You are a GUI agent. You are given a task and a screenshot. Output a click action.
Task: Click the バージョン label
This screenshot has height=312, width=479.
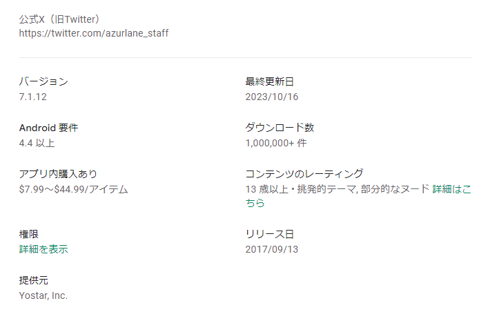tap(43, 81)
